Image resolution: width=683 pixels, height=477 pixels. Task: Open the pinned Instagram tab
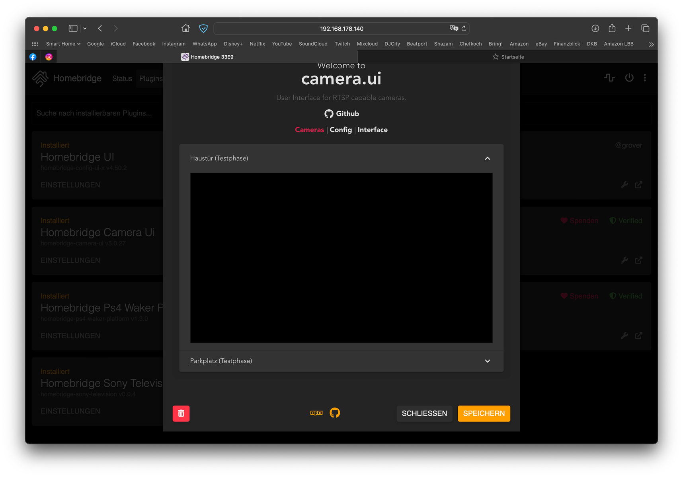pos(49,57)
